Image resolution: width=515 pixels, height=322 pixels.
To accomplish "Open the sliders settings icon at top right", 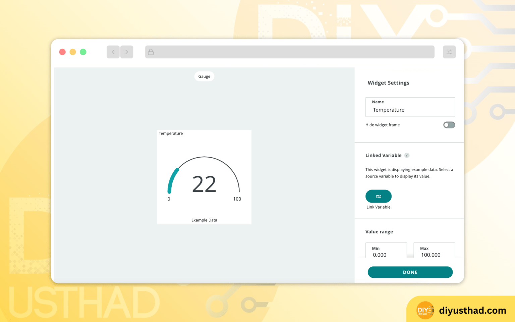I will tap(449, 52).
